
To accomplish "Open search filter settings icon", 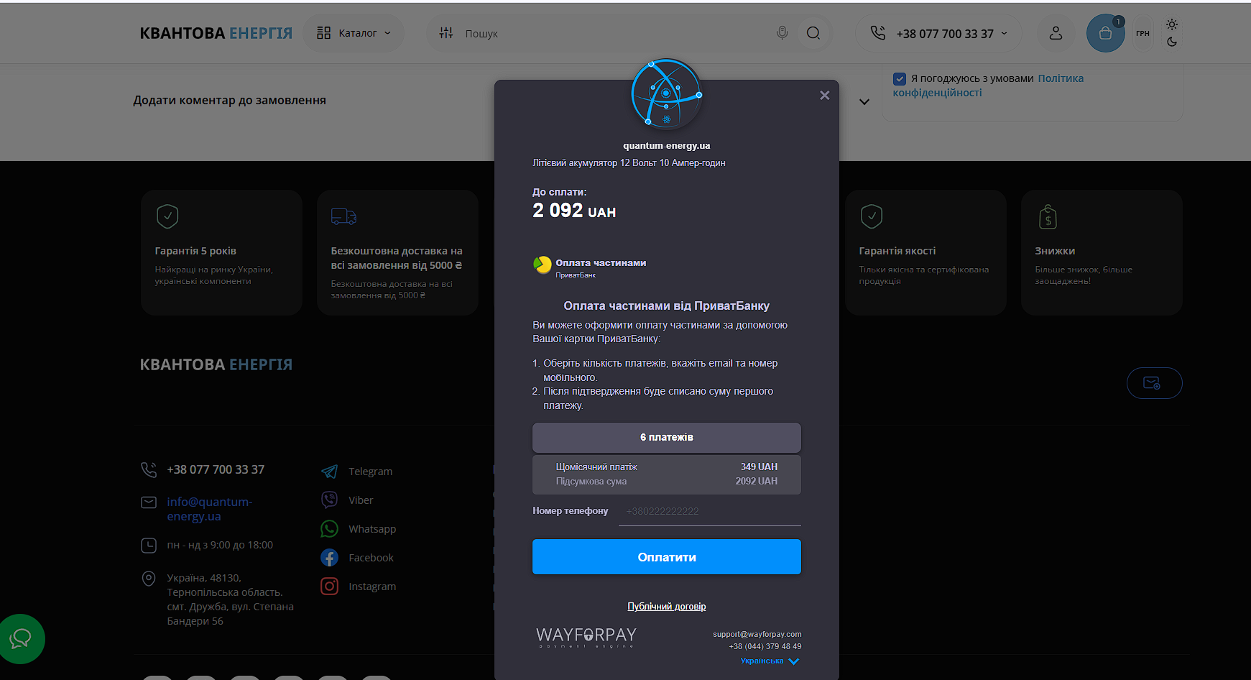I will [x=446, y=33].
